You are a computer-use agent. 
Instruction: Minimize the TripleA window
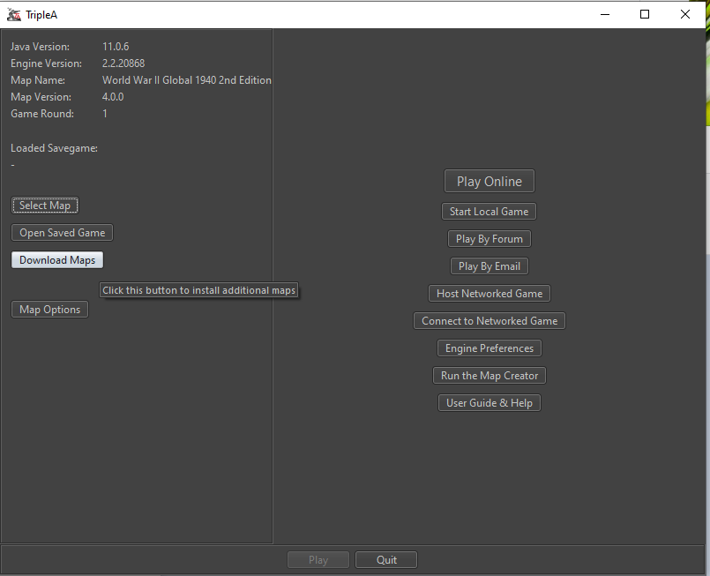604,14
